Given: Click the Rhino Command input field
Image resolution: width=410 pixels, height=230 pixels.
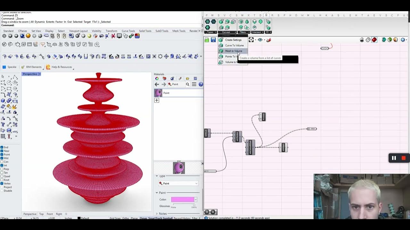Looking at the screenshot, I should click(x=108, y=25).
